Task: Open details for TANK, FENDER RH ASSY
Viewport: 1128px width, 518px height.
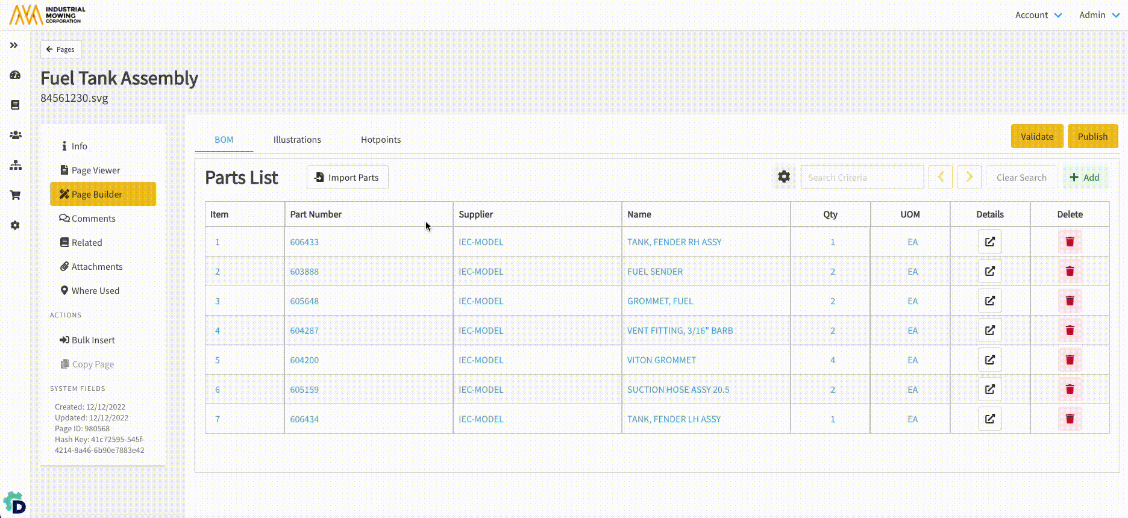Action: 989,242
